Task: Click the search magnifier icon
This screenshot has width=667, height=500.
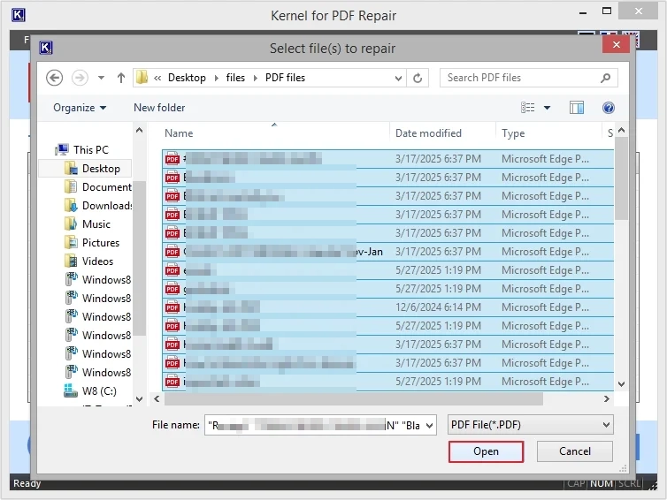Action: pyautogui.click(x=605, y=78)
